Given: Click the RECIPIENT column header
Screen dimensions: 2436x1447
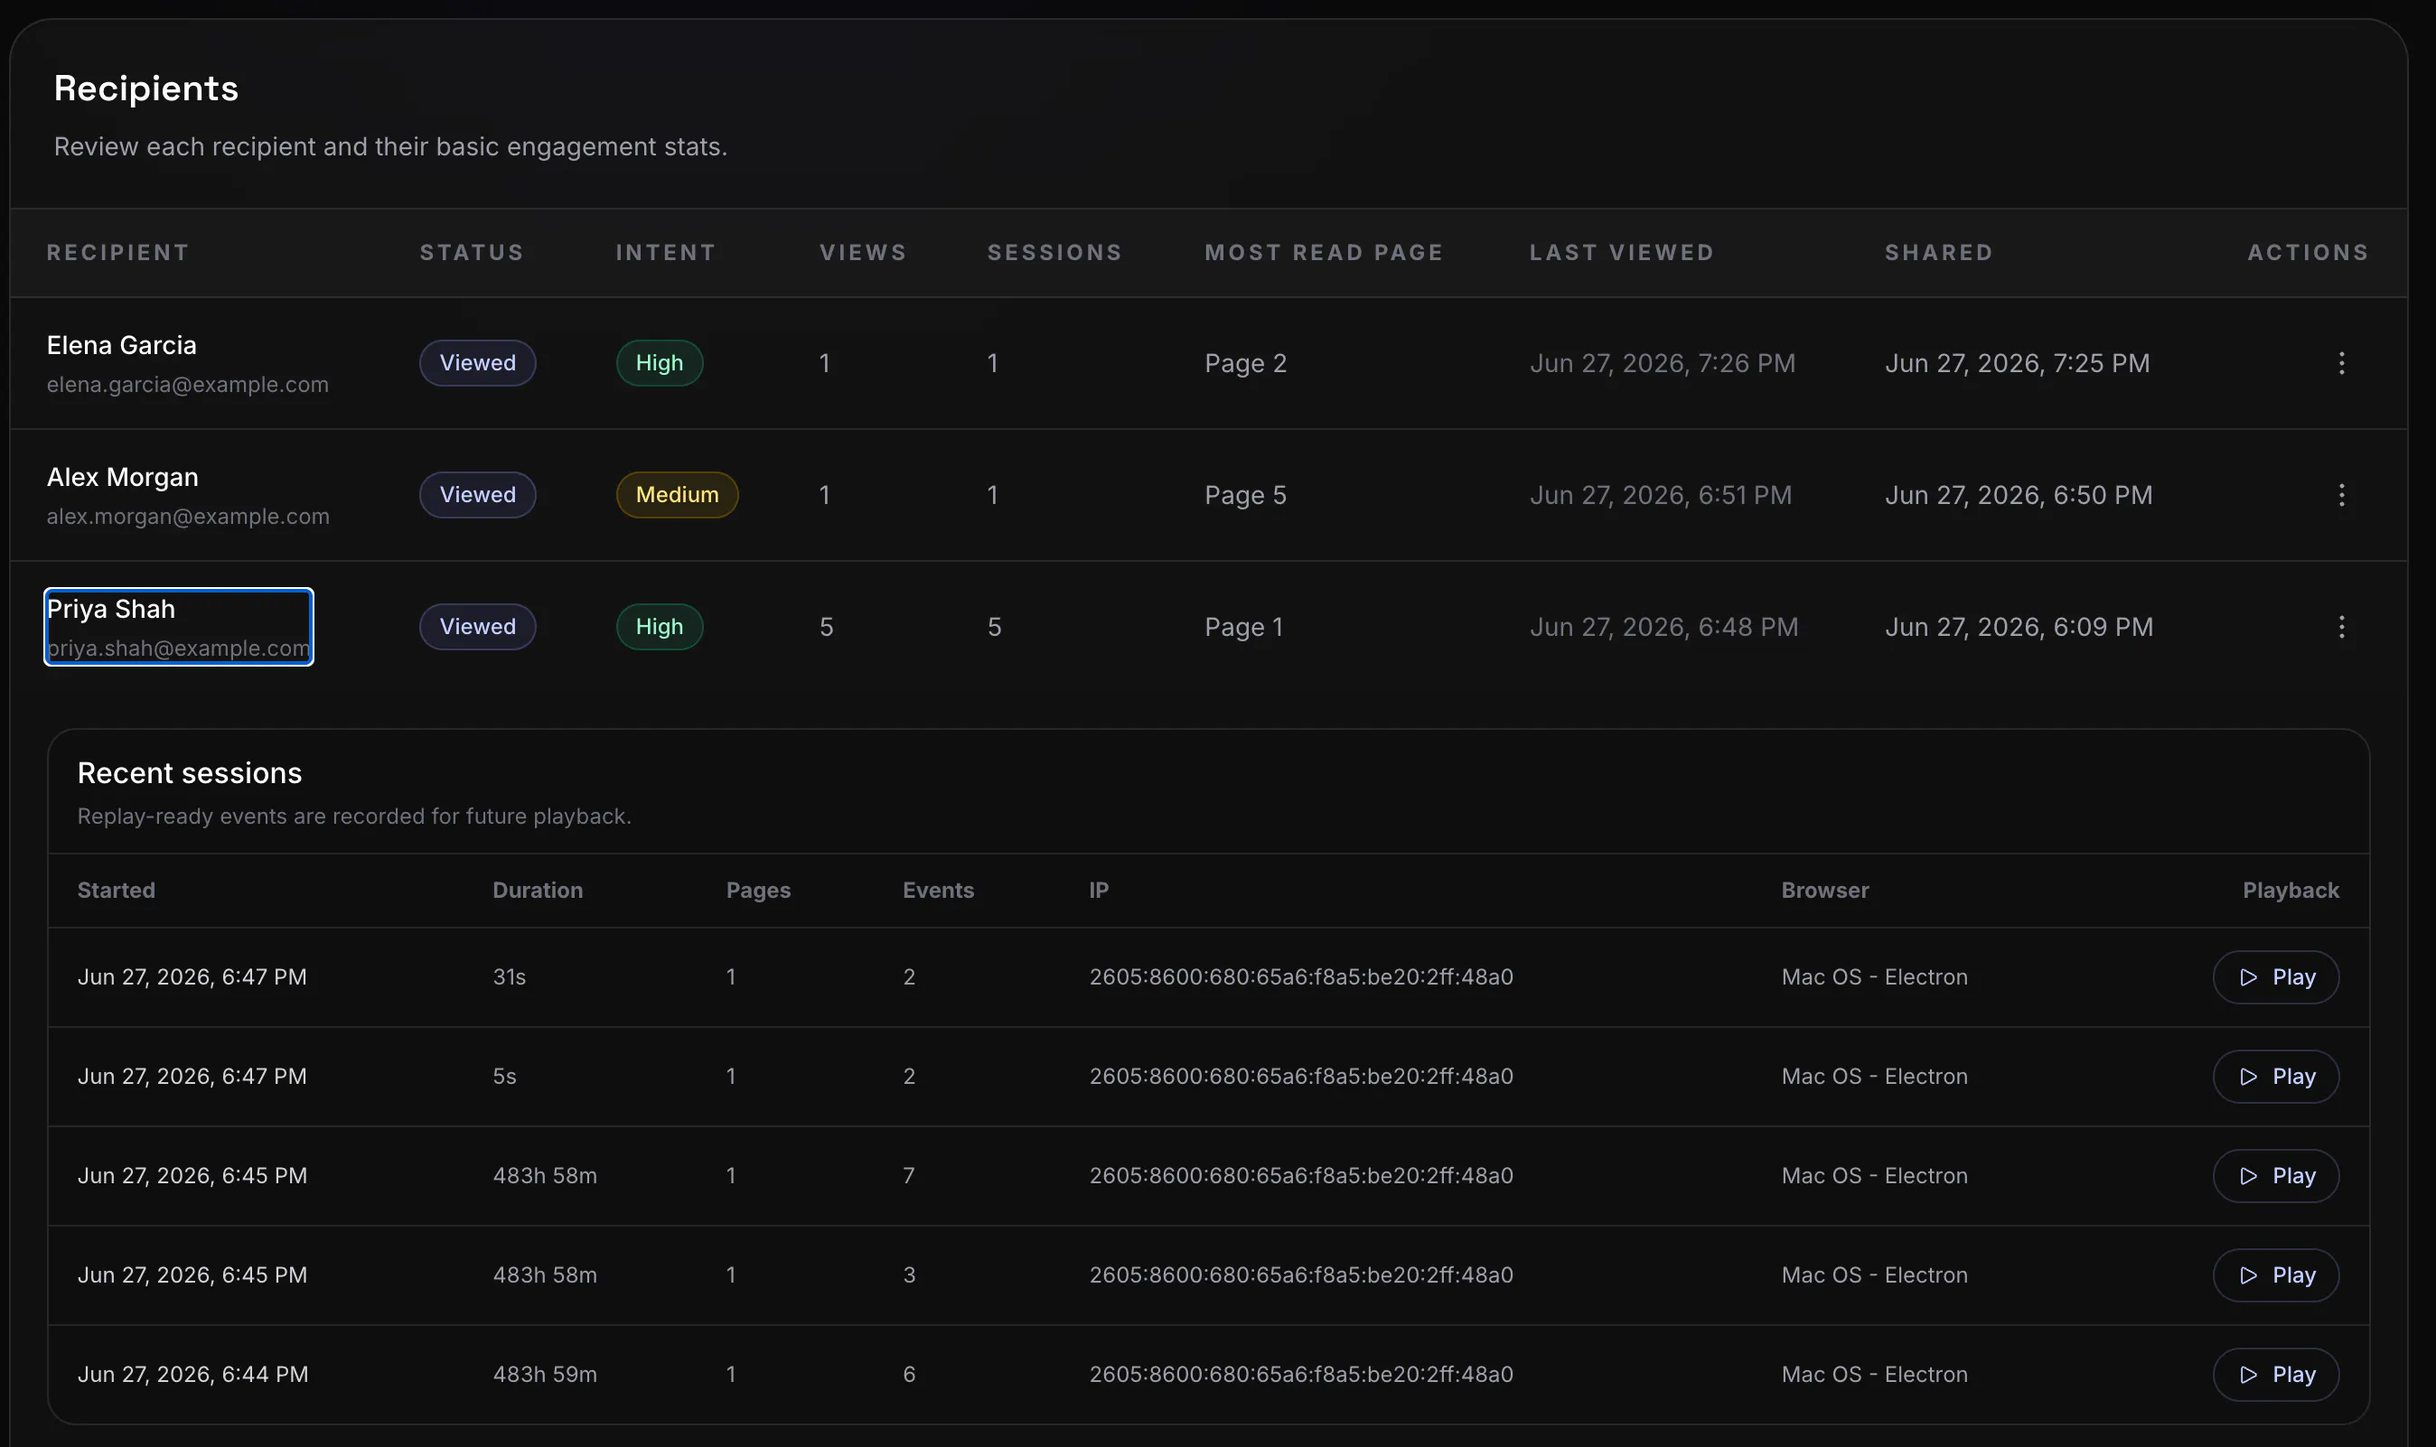Looking at the screenshot, I should coord(118,253).
